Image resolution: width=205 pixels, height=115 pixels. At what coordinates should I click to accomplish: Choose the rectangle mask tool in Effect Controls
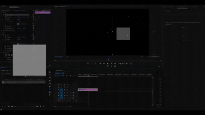(x=9, y=55)
